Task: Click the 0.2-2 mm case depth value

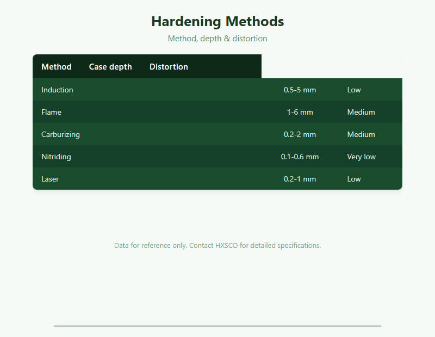Action: pyautogui.click(x=300, y=134)
